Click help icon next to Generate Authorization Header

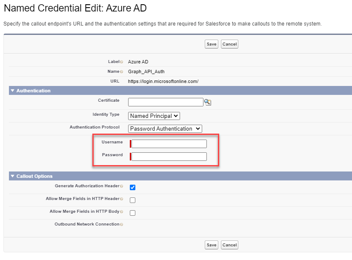(121, 186)
